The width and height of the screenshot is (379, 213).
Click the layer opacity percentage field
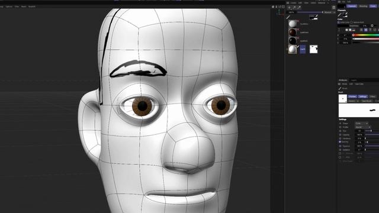[292, 12]
